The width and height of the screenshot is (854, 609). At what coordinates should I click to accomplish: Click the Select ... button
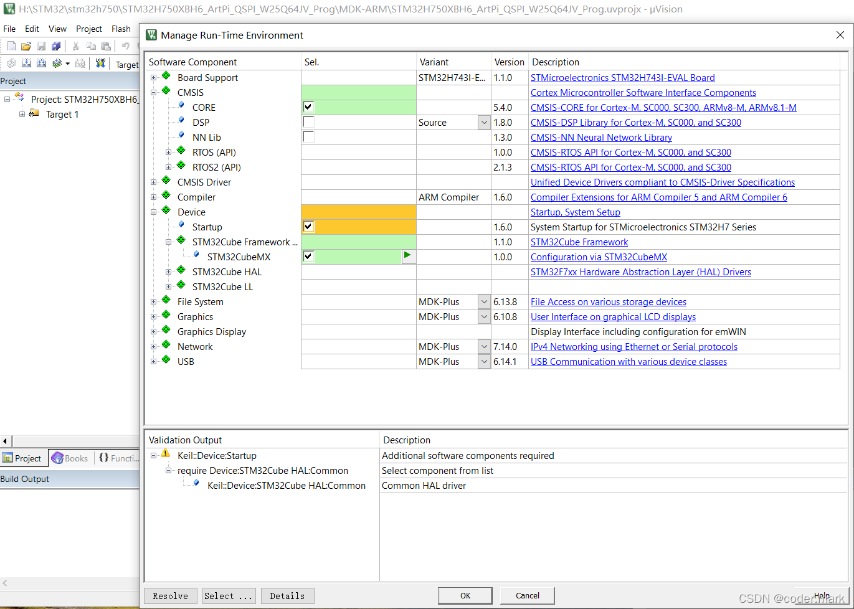point(229,596)
